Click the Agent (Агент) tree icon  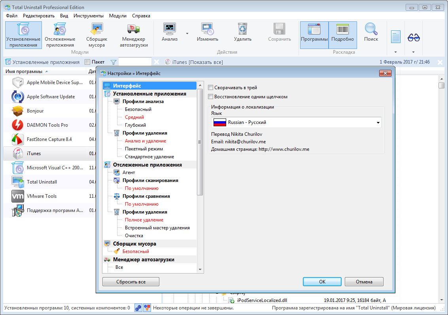[x=117, y=172]
